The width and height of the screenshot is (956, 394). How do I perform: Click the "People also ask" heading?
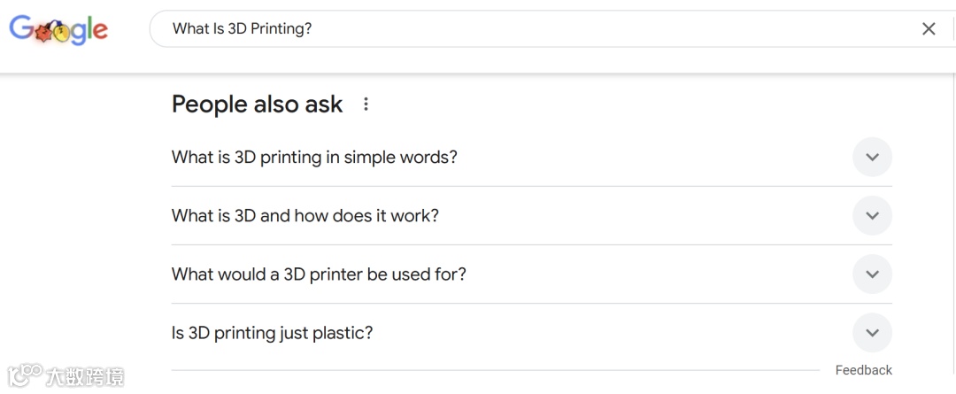(x=257, y=104)
